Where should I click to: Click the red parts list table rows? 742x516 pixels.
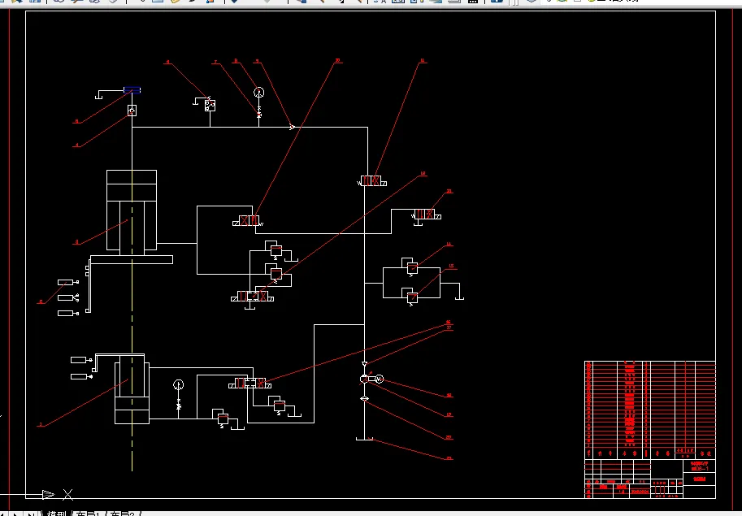click(x=649, y=405)
